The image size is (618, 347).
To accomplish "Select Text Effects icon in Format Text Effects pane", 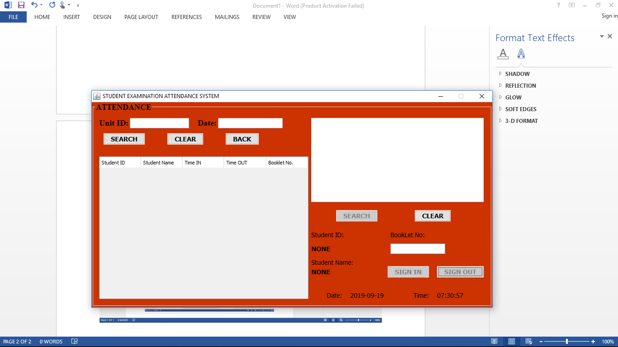I will click(x=521, y=54).
